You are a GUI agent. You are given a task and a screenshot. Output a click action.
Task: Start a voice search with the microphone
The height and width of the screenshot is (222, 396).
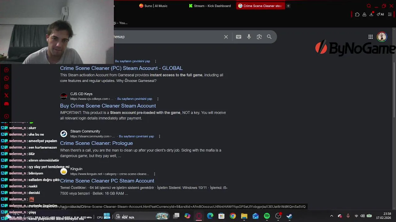click(249, 37)
